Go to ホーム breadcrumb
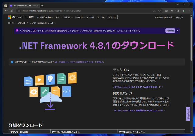195x136 pixels. (x=11, y=23)
